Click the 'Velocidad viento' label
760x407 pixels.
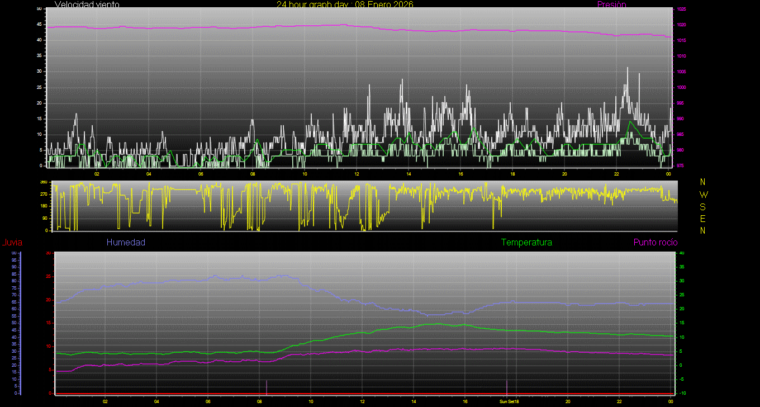pos(87,4)
